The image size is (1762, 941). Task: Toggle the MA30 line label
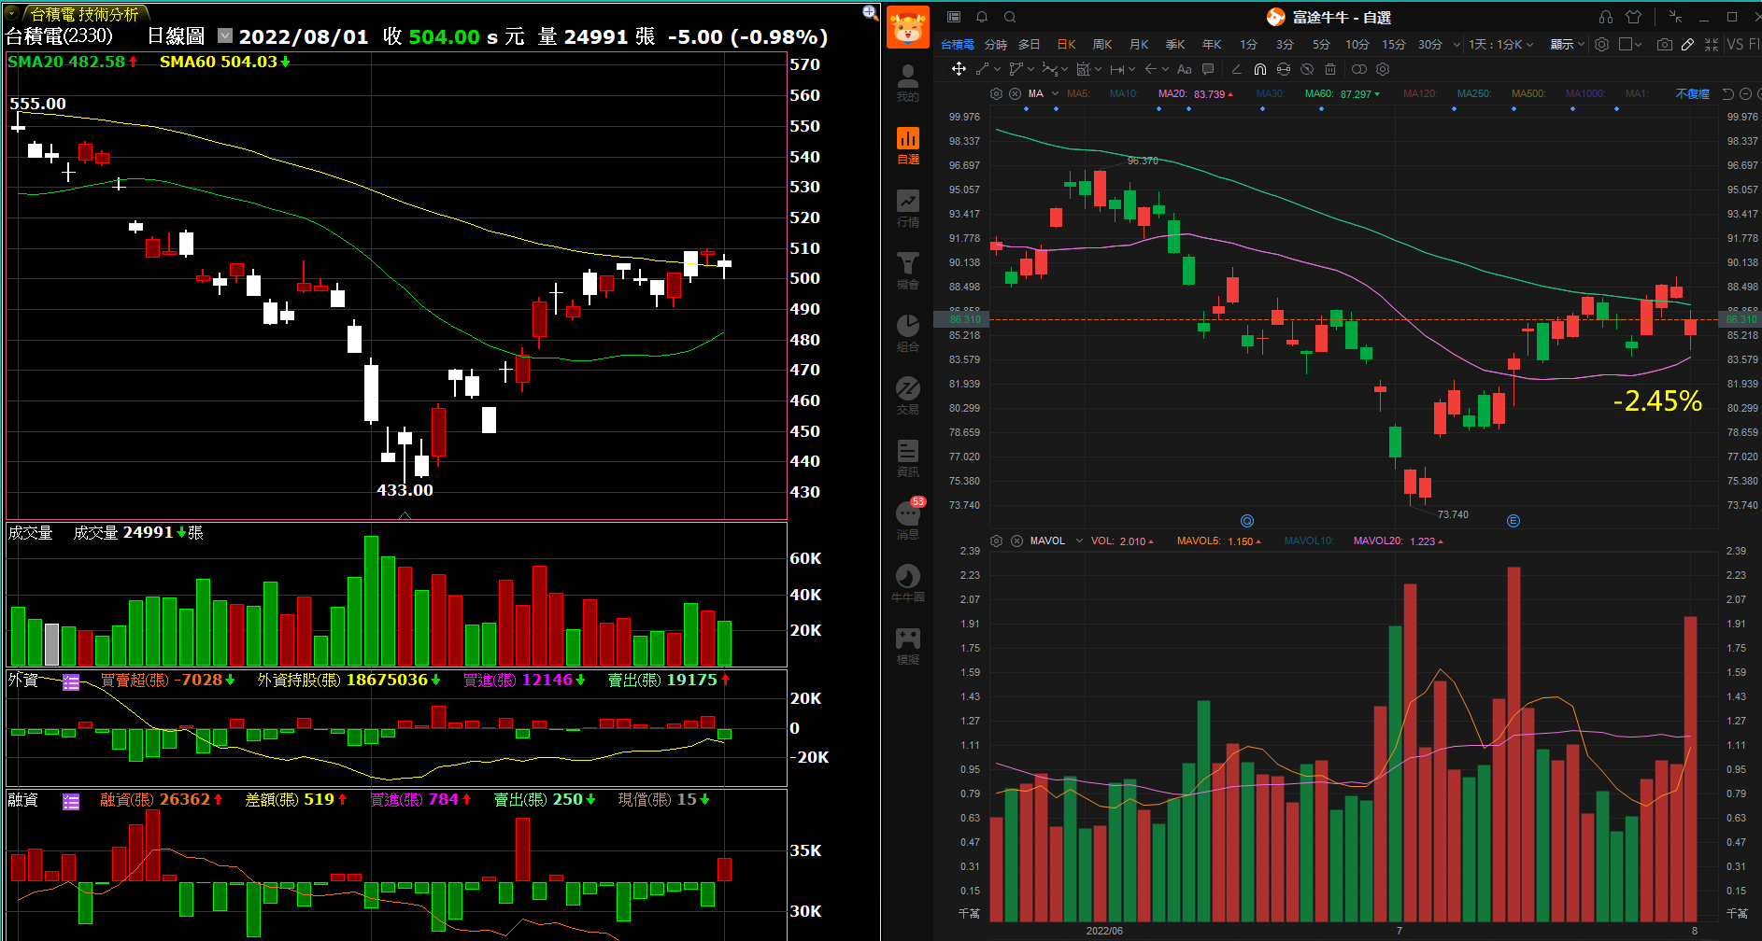1271,93
